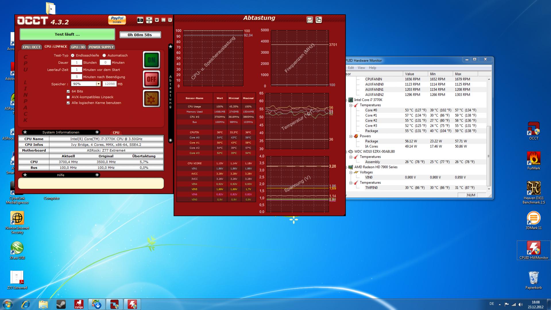The height and width of the screenshot is (310, 551).
Task: Open the 3DMark 11 desktop shortcut
Action: (x=533, y=220)
